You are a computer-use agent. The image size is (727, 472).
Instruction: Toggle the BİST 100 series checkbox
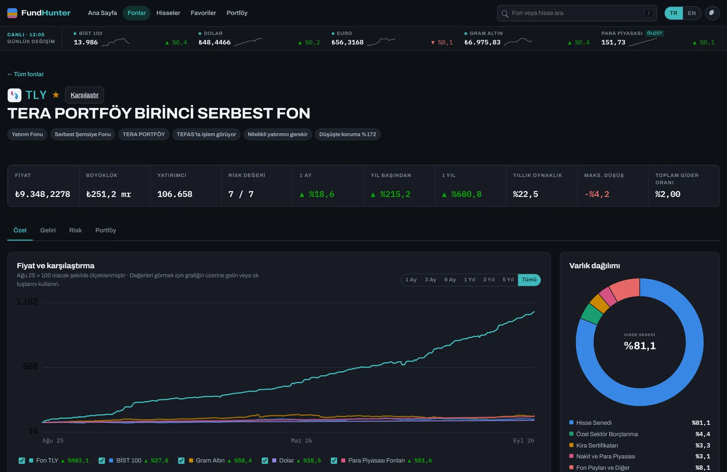(x=102, y=461)
